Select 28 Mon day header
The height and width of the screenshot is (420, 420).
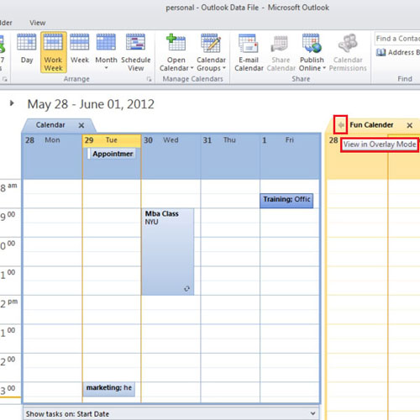(52, 140)
